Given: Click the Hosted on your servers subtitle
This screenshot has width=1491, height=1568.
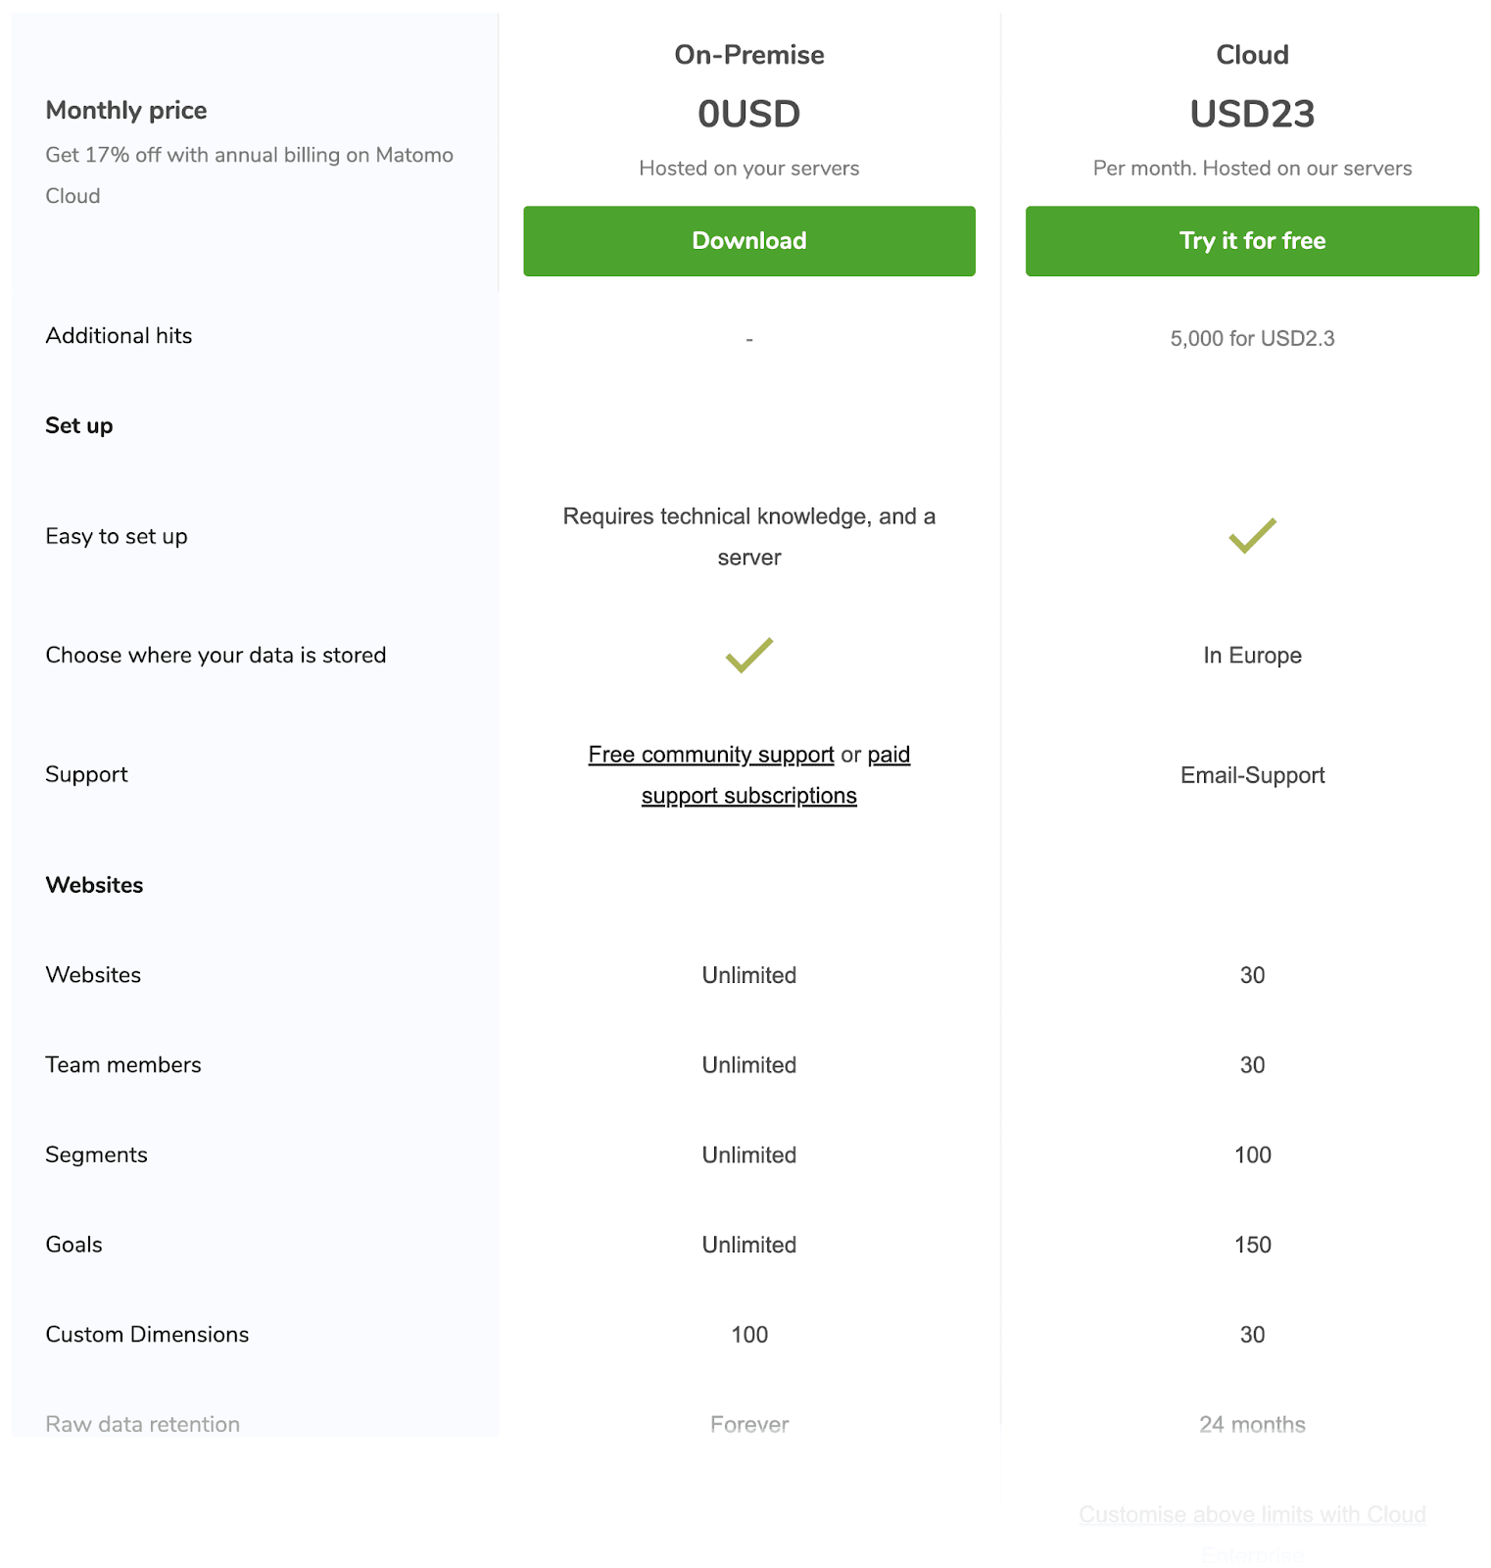Looking at the screenshot, I should pos(748,168).
